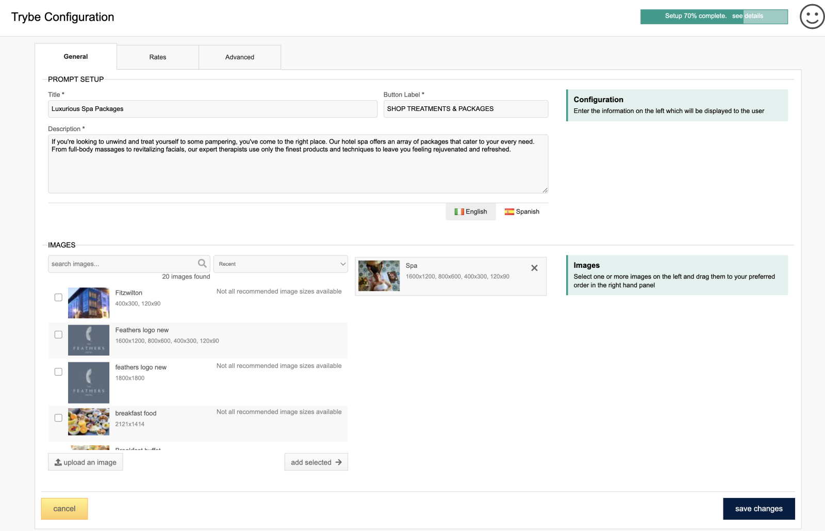Click the breakfast food thumbnail

pos(89,422)
